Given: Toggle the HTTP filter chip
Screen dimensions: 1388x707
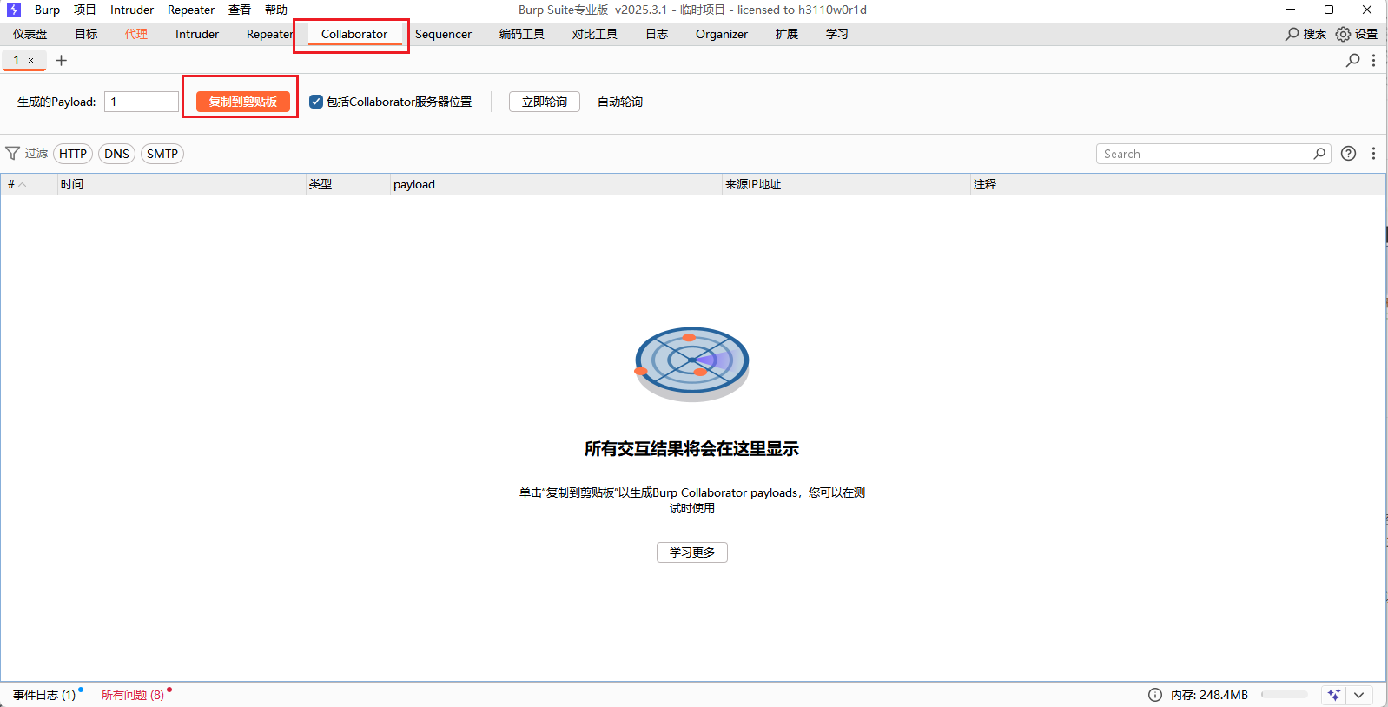Looking at the screenshot, I should [73, 154].
